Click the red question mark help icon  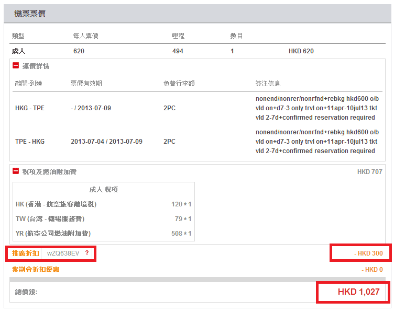coord(87,253)
